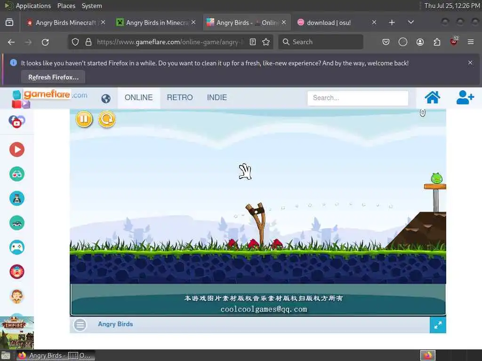Open the Pocket save icon
482x361 pixels.
386,42
